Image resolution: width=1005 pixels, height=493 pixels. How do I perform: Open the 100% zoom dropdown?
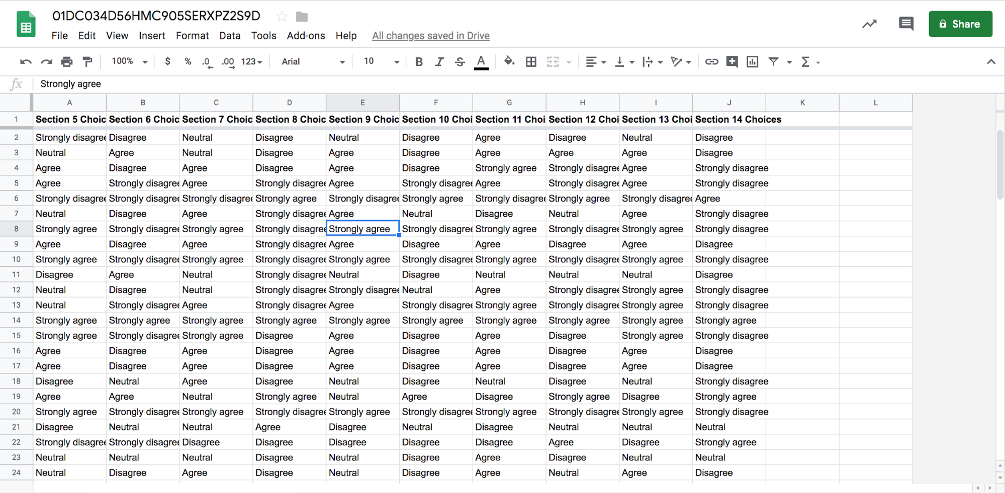pyautogui.click(x=129, y=61)
